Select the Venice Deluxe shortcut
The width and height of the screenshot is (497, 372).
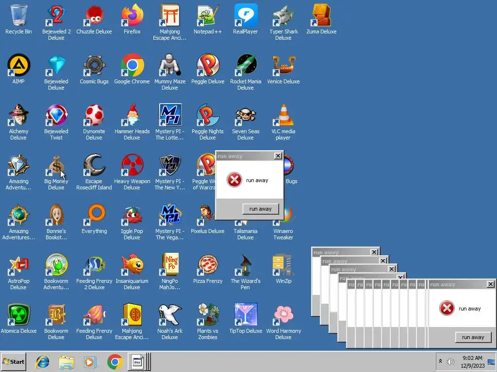pyautogui.click(x=283, y=65)
